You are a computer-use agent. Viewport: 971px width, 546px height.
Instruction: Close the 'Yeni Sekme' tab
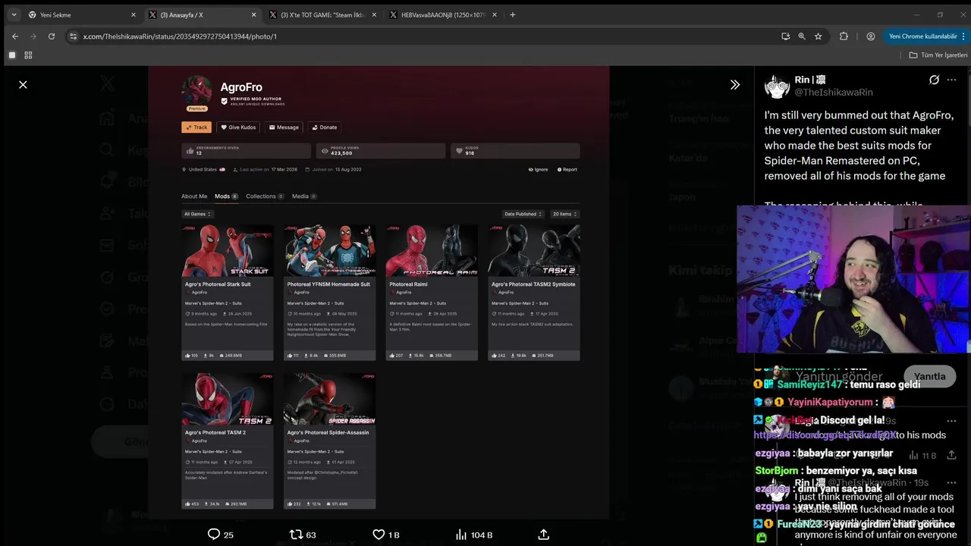[x=134, y=14]
